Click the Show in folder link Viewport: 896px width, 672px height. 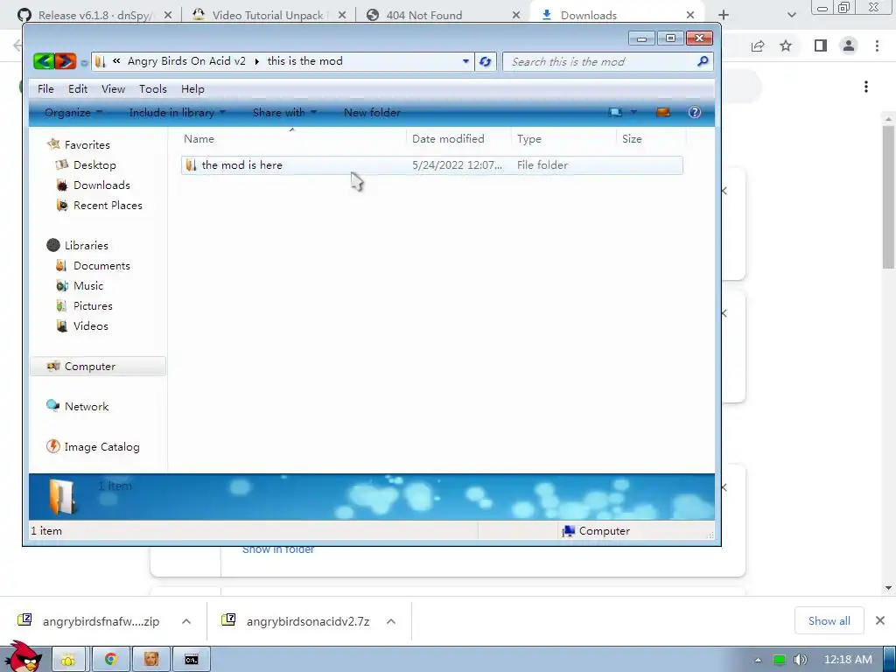[278, 549]
